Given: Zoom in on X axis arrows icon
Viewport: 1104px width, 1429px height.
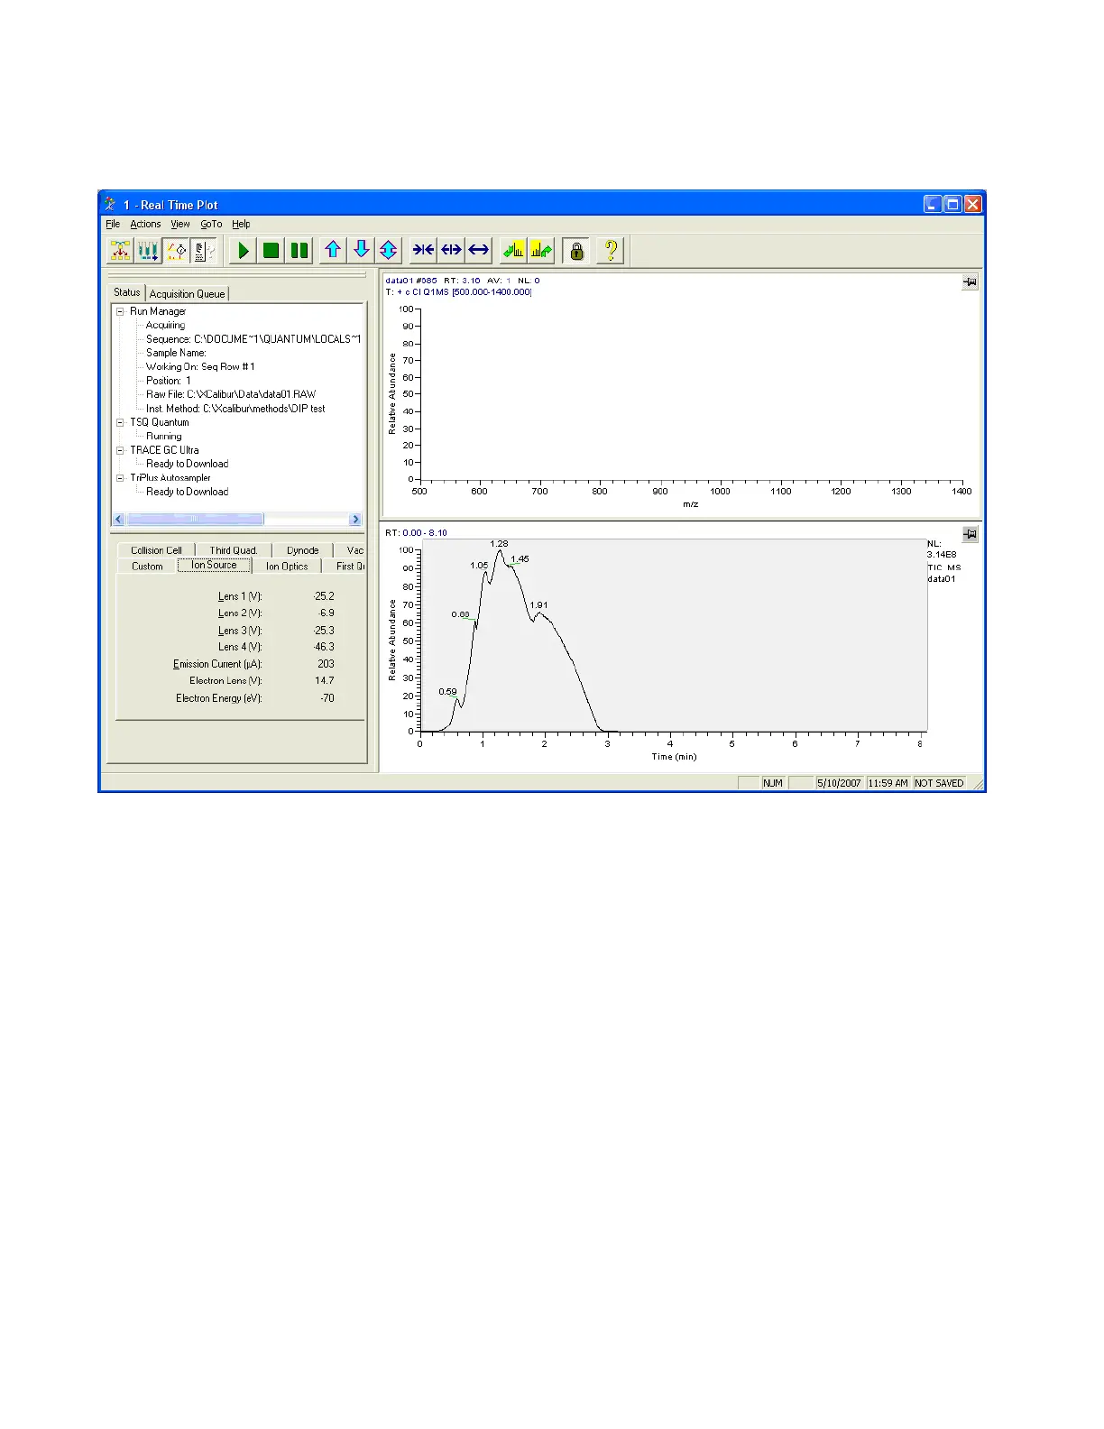Looking at the screenshot, I should [423, 251].
